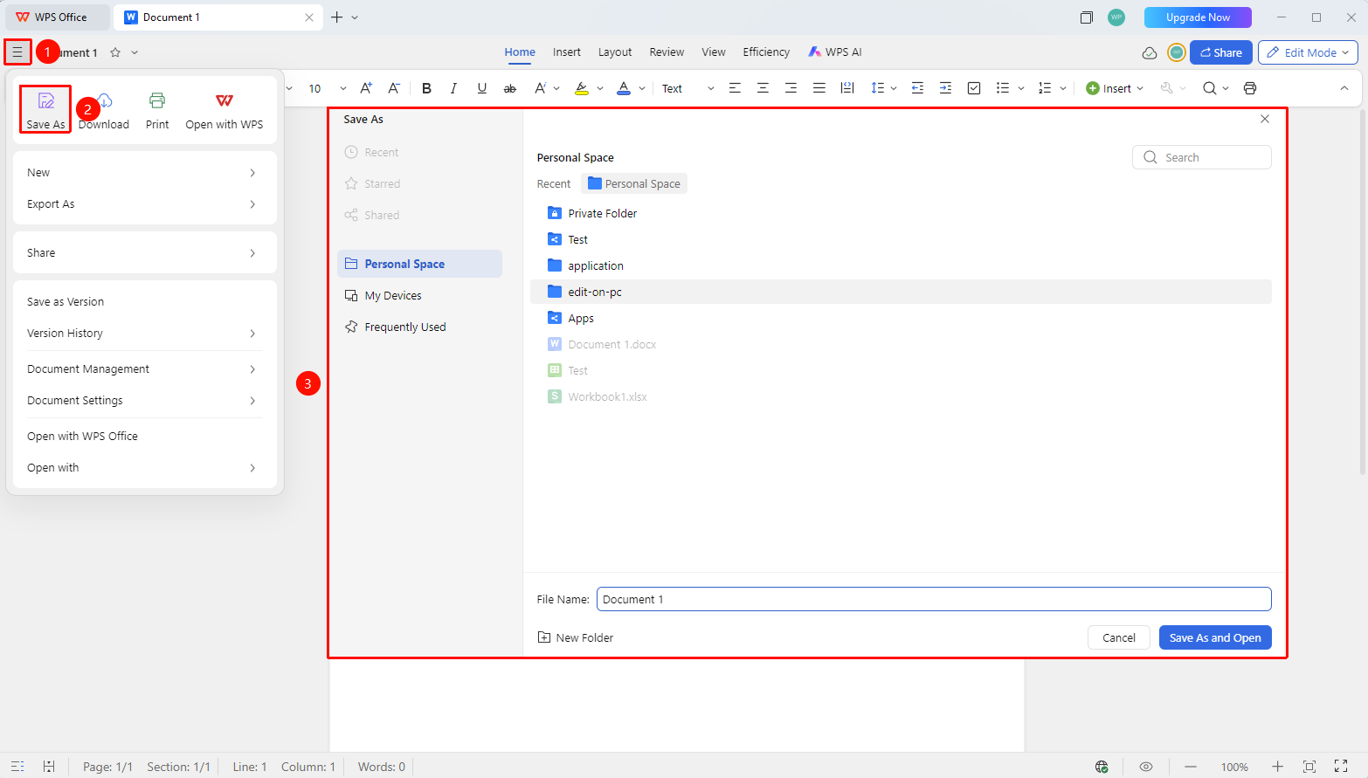Open the Edit Mode dropdown
This screenshot has height=778, width=1368.
tap(1308, 52)
